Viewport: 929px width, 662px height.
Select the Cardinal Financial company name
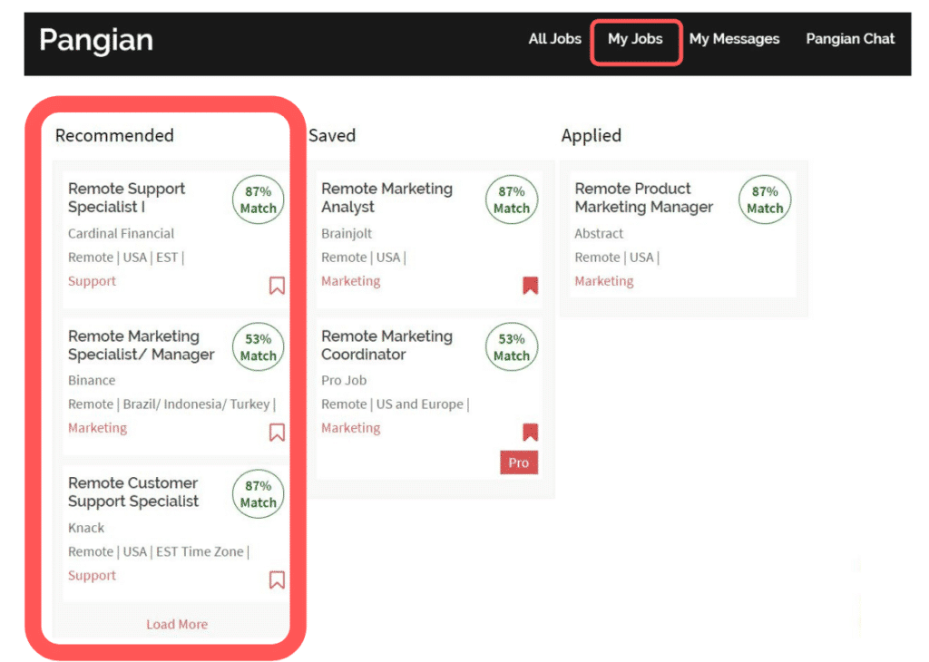point(121,233)
